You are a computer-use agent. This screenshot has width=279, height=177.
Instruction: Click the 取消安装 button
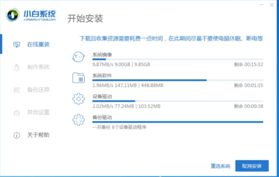pos(252,166)
